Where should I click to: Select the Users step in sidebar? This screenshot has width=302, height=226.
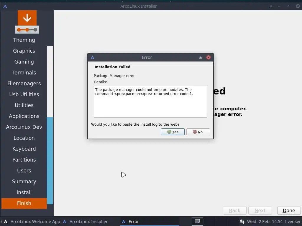pos(24,170)
